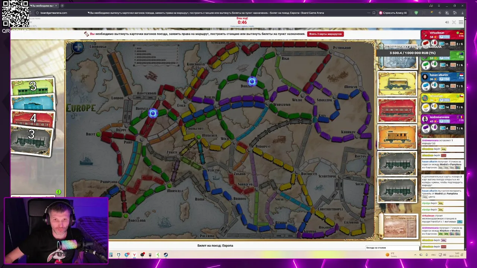Click 'Спросить Алису AI' button
This screenshot has height=268, width=477.
click(393, 13)
